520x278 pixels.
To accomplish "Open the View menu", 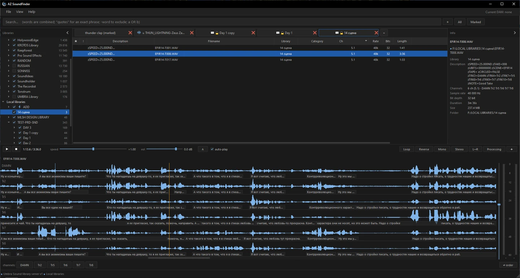I will pos(19,12).
